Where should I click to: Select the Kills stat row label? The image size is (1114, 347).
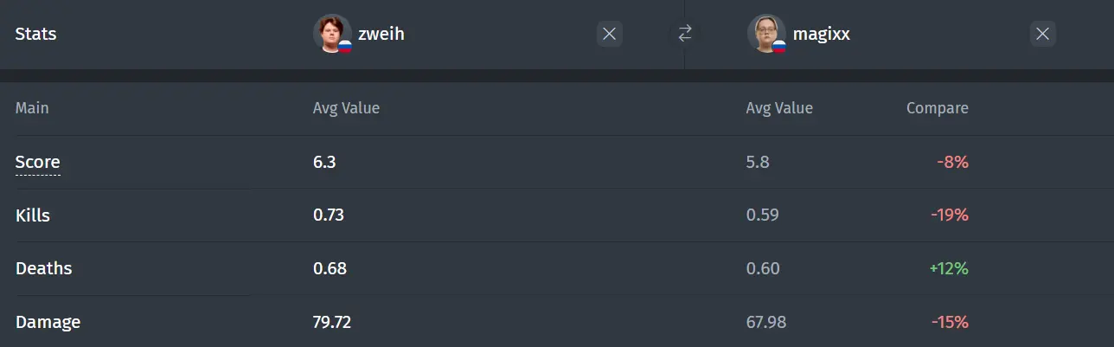click(33, 215)
